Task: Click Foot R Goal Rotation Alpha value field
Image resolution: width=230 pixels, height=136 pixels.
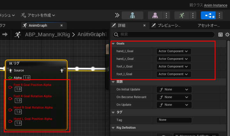Action: (x=18, y=100)
